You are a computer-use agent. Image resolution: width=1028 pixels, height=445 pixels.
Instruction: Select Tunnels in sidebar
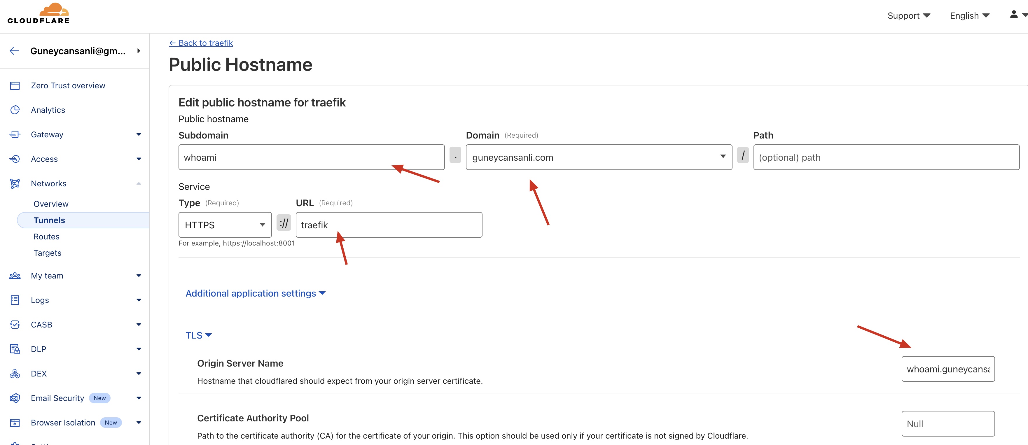[x=83, y=220]
